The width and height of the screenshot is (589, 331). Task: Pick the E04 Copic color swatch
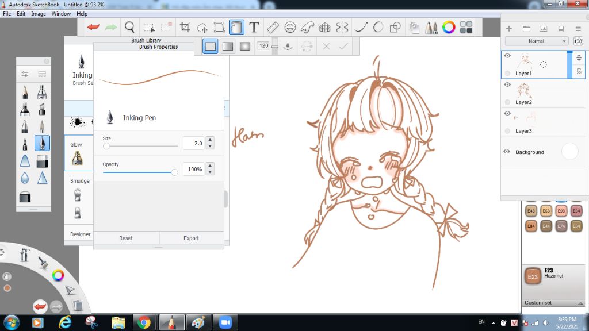[x=576, y=211]
